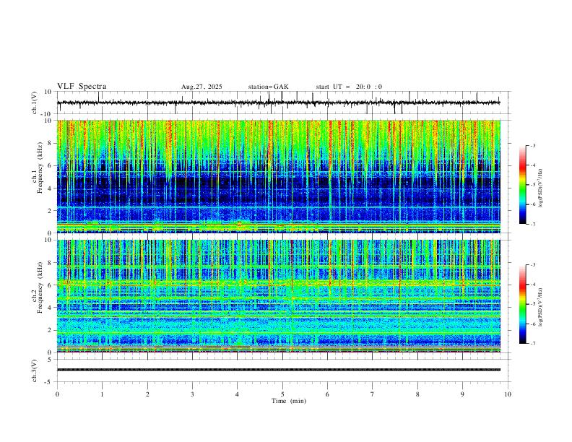
Task: Click time axis tick label "3"
Action: (x=192, y=394)
